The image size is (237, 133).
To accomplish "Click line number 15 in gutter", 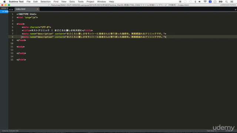I will pyautogui.click(x=12, y=60).
